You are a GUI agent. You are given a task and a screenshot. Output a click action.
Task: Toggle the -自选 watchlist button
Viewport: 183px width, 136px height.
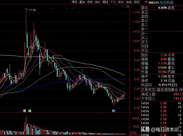click(129, 2)
